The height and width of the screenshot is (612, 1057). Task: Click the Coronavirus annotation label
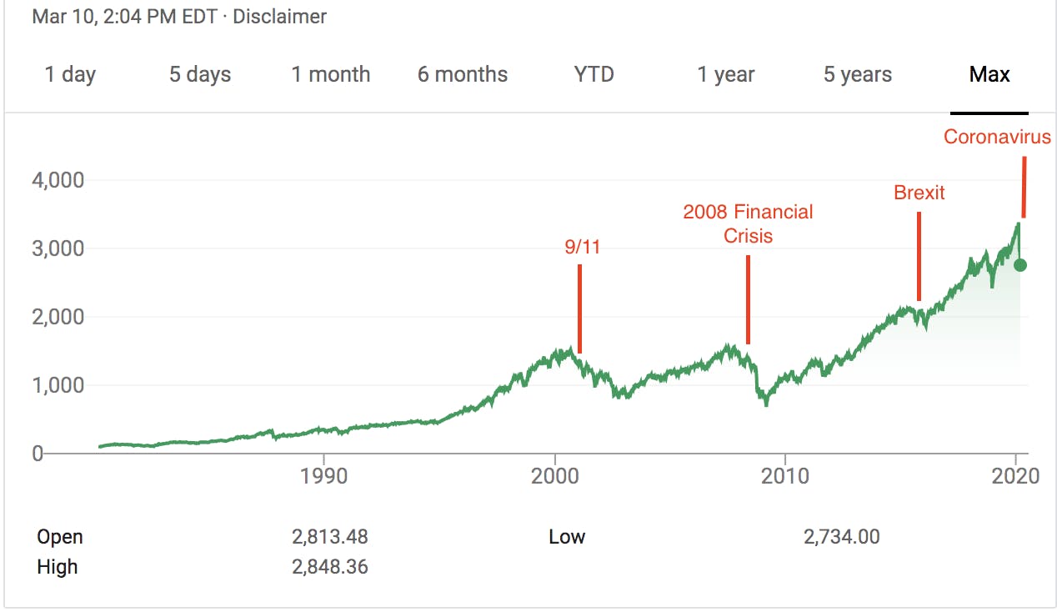(x=997, y=137)
